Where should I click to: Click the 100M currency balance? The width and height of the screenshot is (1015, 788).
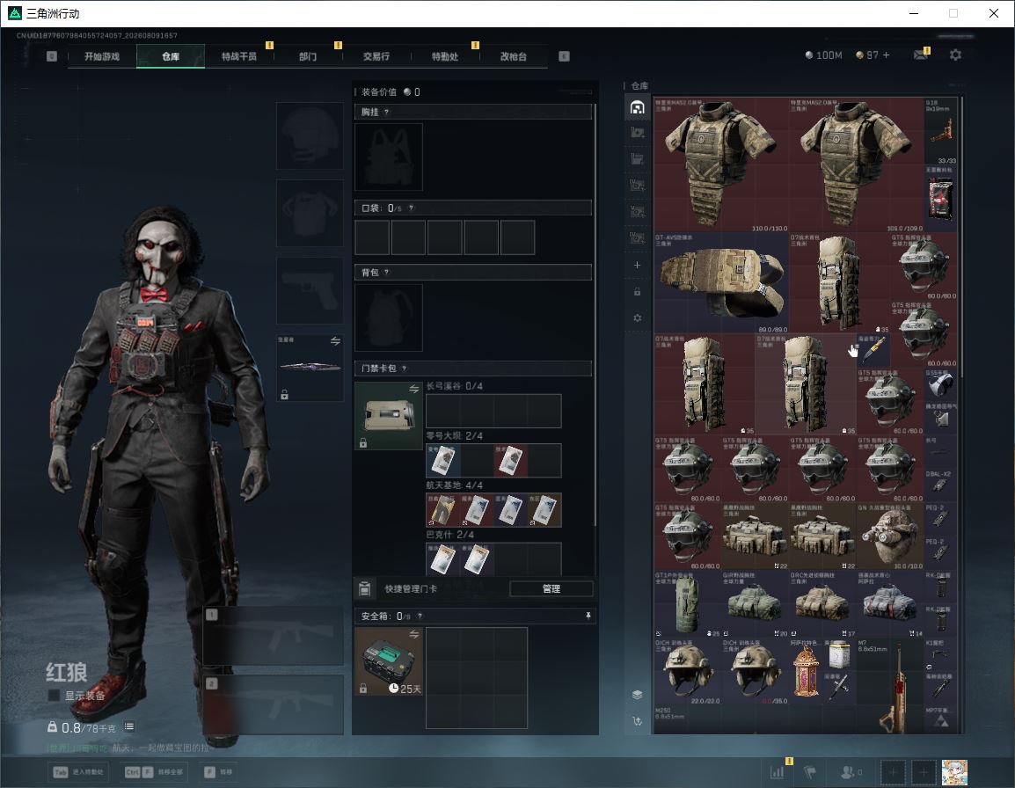tap(822, 55)
